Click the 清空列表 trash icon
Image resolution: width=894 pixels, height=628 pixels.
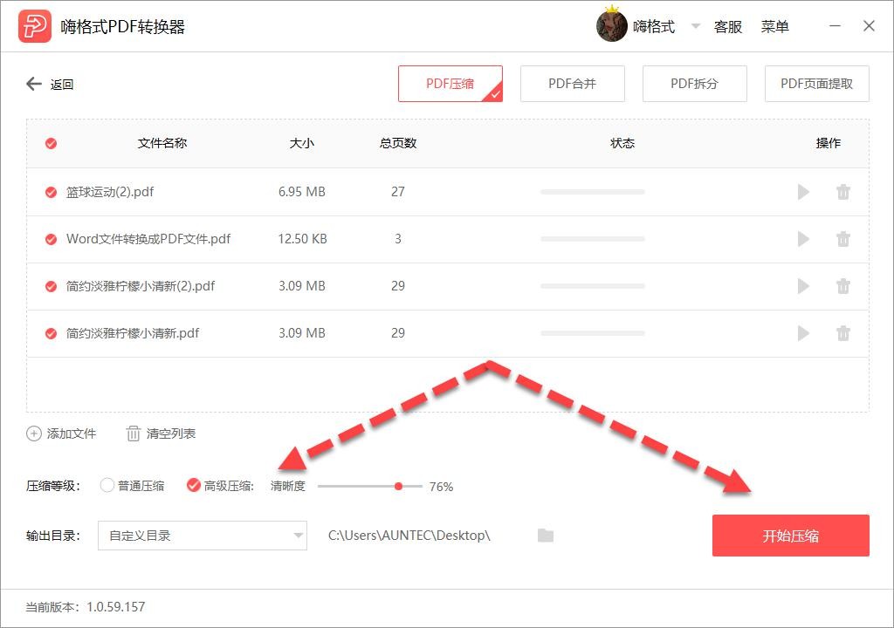tap(133, 433)
